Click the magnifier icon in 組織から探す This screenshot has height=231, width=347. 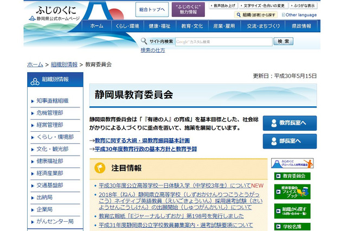239,15
